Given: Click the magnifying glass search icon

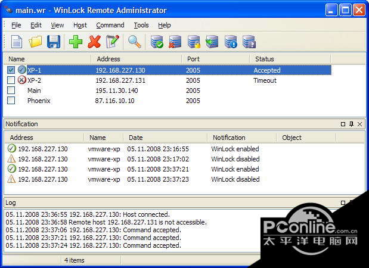Looking at the screenshot, I should (x=134, y=42).
